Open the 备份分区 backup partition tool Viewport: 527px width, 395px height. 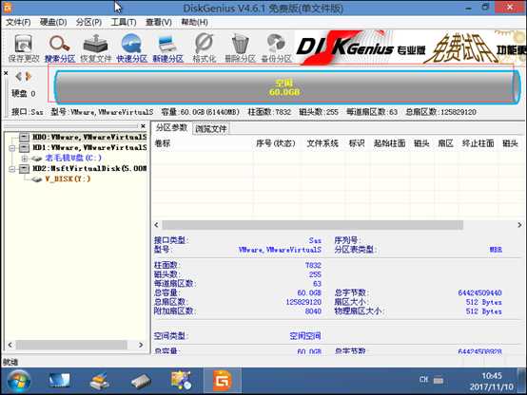pyautogui.click(x=276, y=48)
